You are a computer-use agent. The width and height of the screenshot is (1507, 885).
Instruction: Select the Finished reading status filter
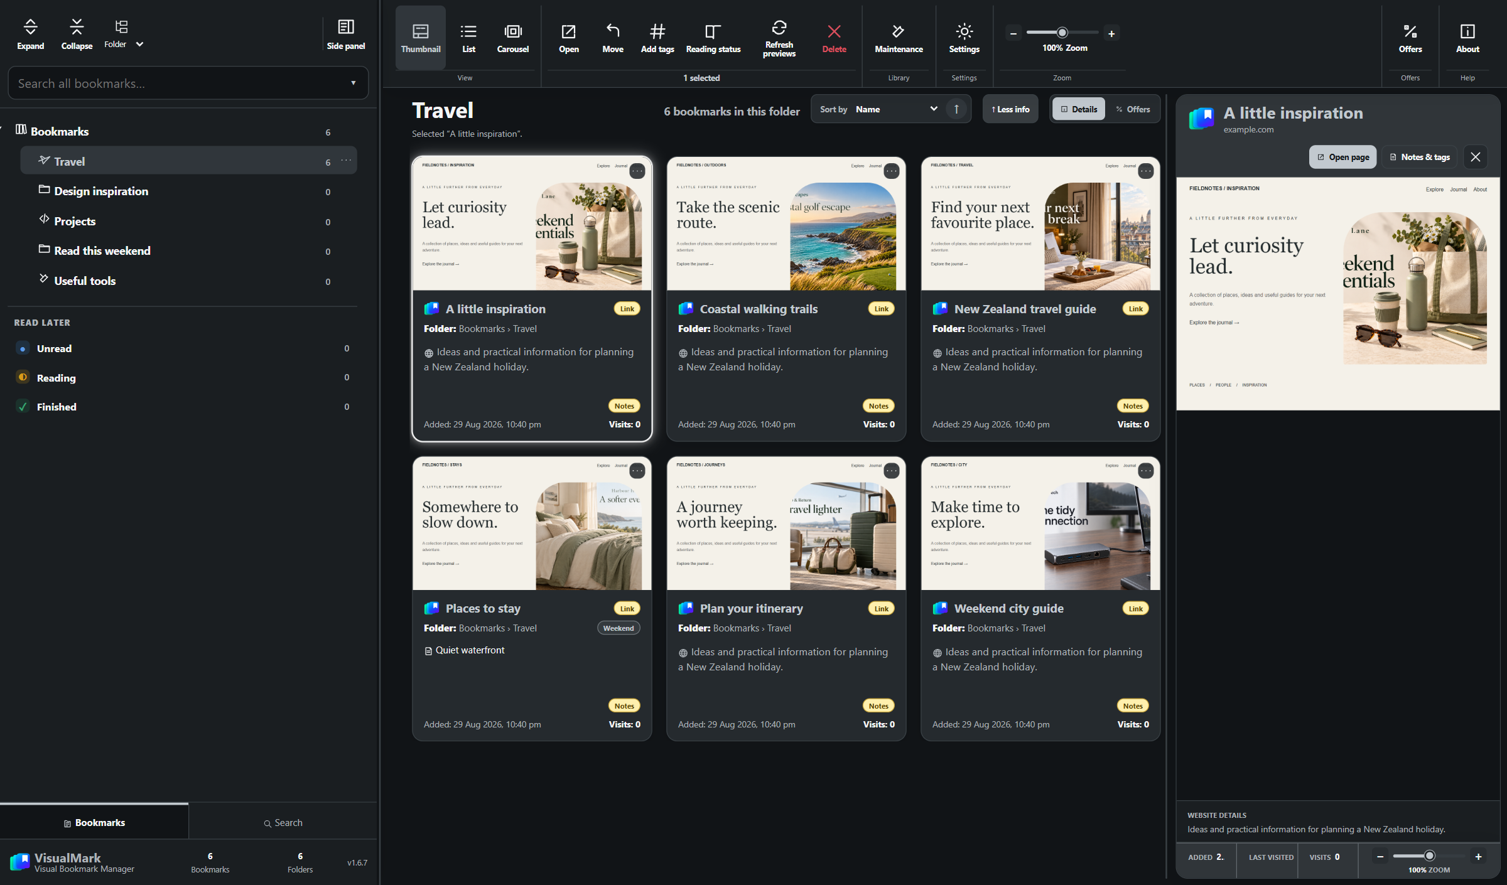(182, 407)
